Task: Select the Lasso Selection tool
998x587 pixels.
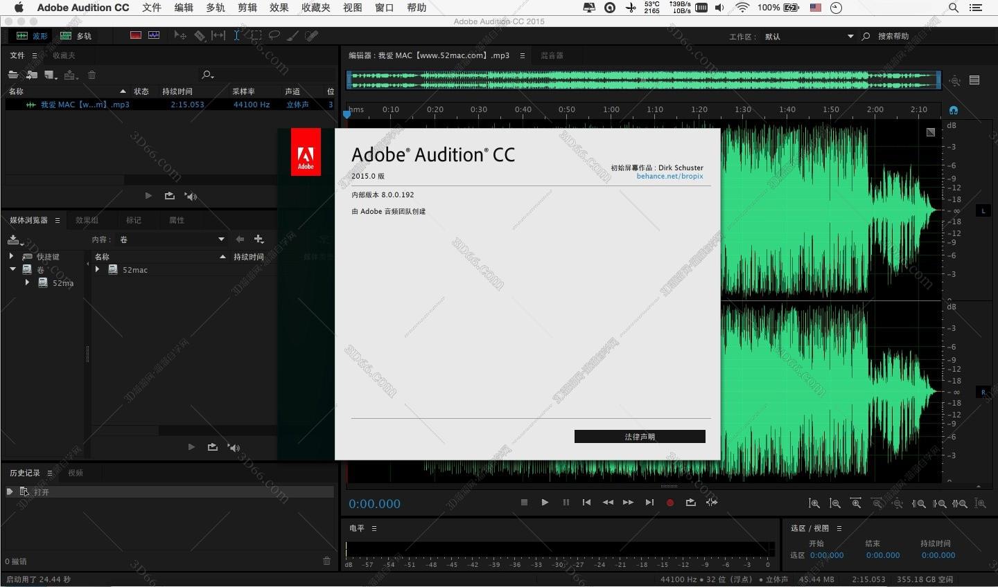Action: (x=274, y=35)
